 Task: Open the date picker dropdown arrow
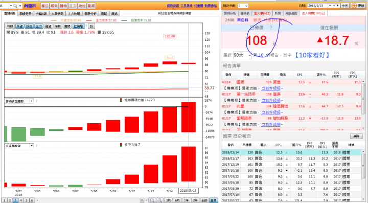(330, 6)
